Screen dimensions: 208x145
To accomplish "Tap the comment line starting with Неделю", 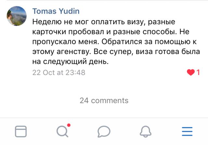I will tap(104, 22).
